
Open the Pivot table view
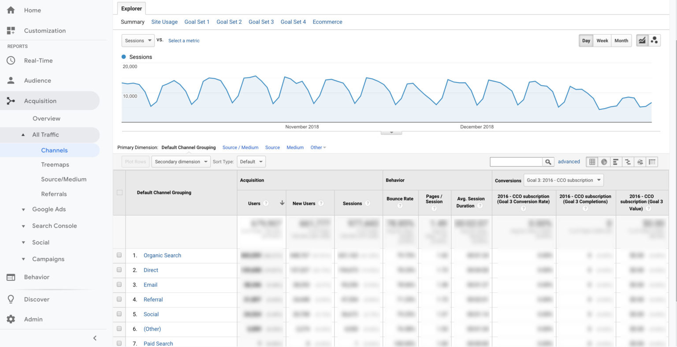tap(652, 161)
